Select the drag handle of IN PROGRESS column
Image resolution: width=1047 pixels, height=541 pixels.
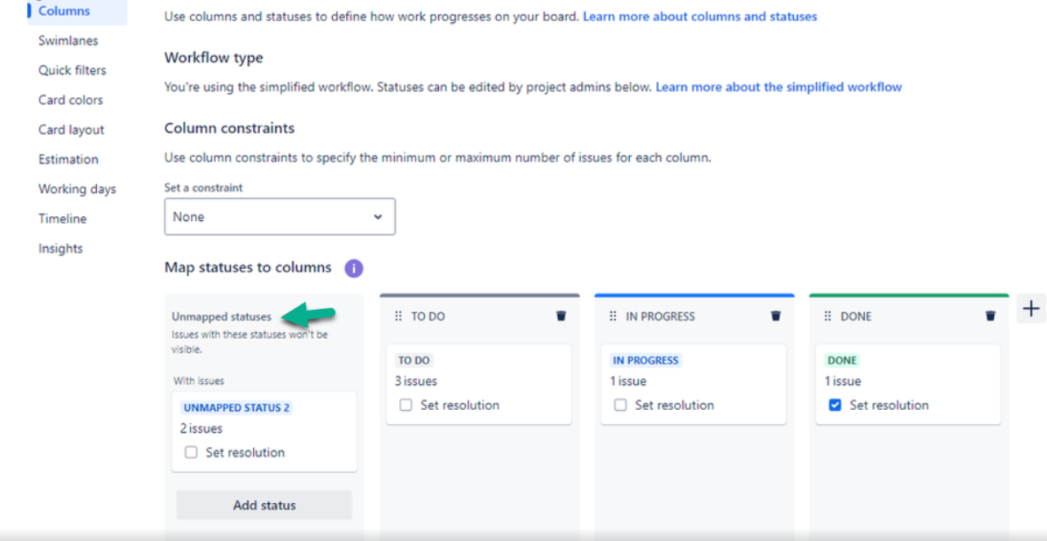point(613,315)
